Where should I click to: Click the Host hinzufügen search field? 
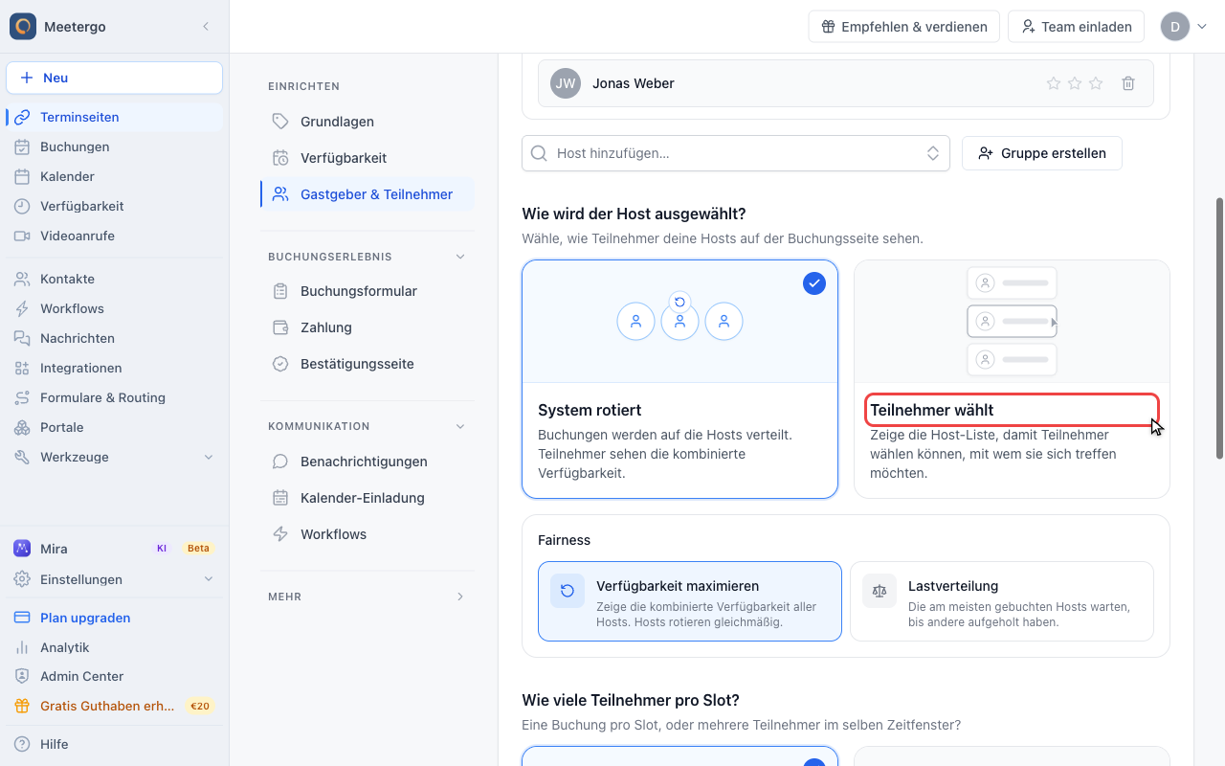point(735,153)
